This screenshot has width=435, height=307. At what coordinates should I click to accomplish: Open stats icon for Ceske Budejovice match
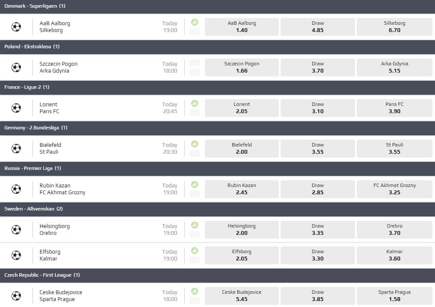coord(195,291)
